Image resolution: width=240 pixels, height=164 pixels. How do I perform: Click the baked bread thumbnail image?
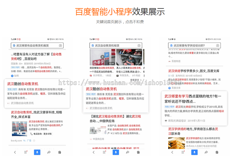pos(177,143)
